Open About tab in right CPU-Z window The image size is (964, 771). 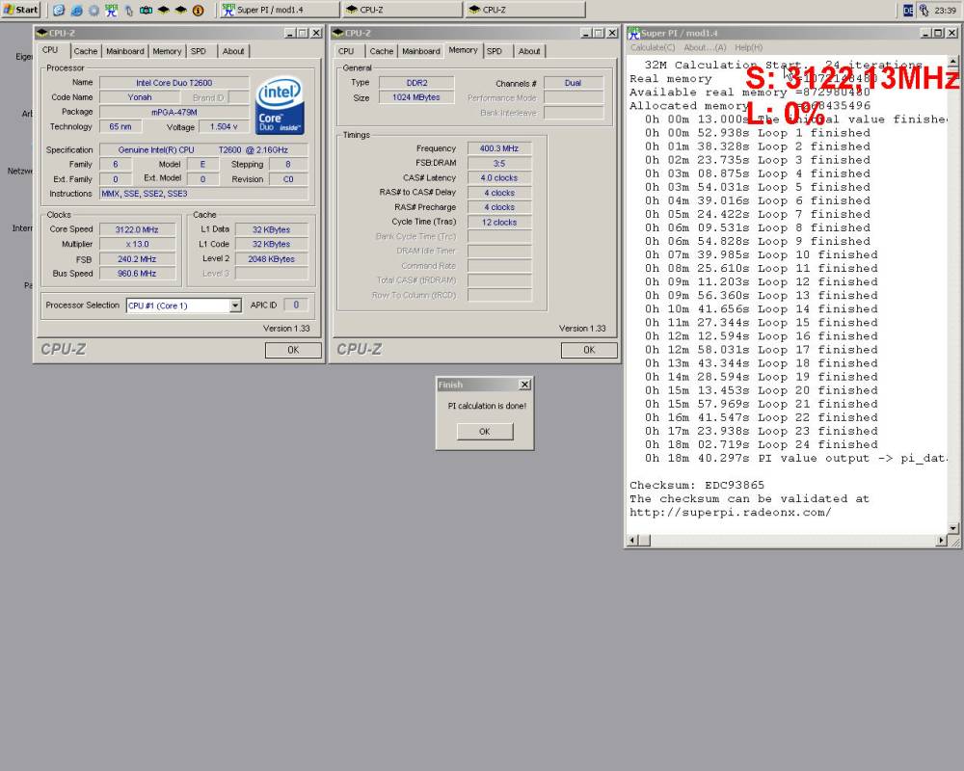pos(528,51)
